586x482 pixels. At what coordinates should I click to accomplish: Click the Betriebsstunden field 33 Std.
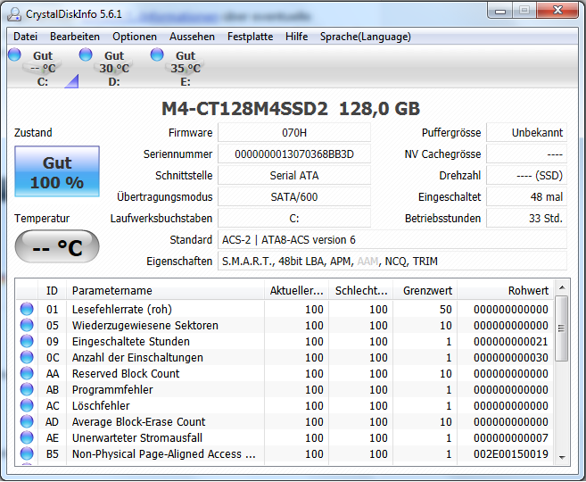526,218
